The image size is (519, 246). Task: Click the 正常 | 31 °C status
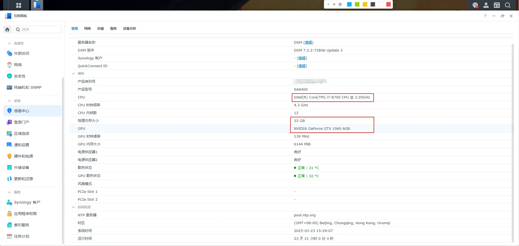click(306, 168)
